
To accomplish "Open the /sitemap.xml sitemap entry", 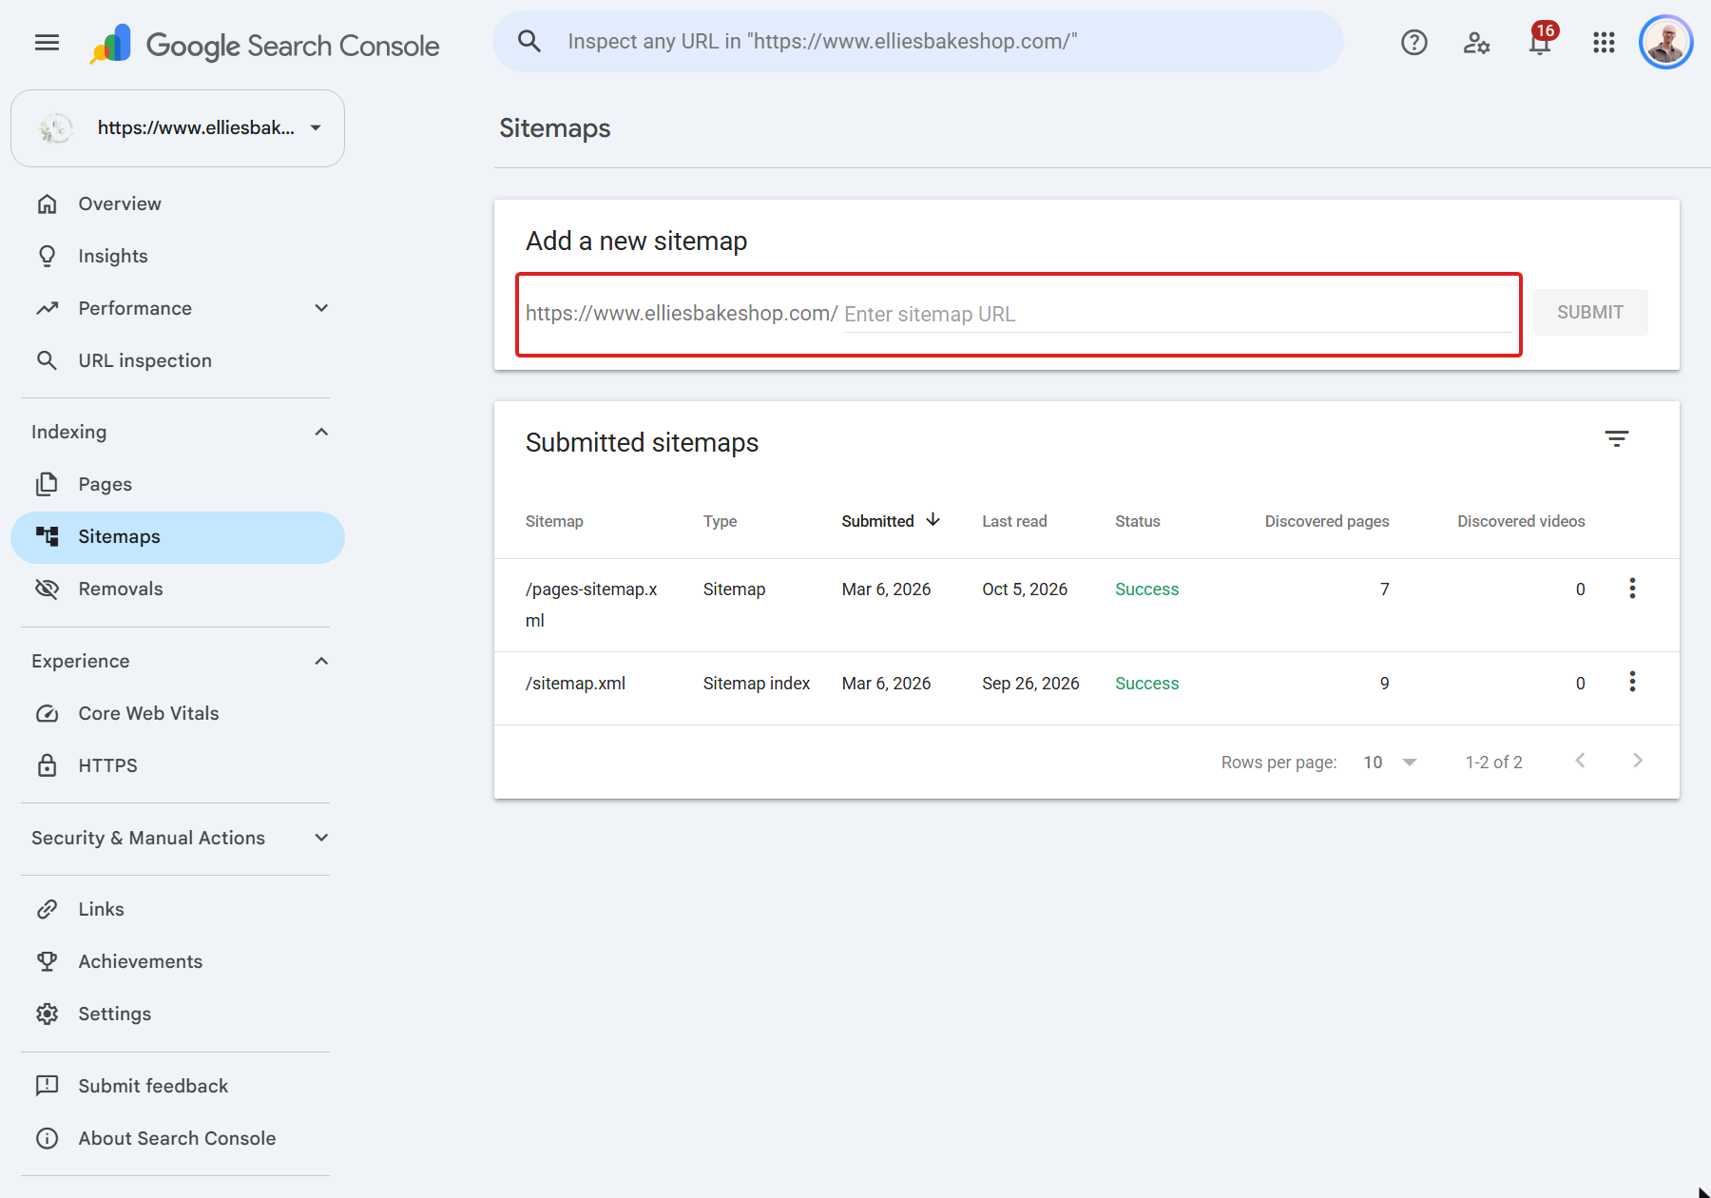I will 1086,688.
